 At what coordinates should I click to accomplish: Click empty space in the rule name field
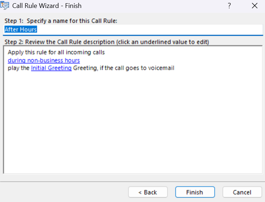coord(145,30)
